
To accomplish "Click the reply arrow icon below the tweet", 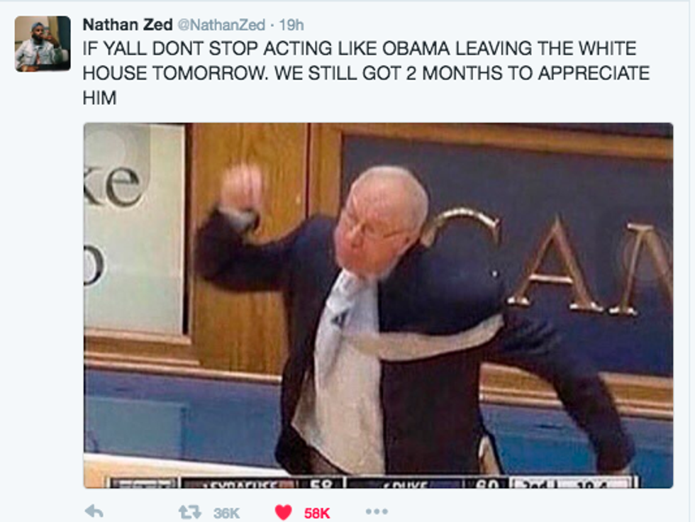I will point(94,511).
